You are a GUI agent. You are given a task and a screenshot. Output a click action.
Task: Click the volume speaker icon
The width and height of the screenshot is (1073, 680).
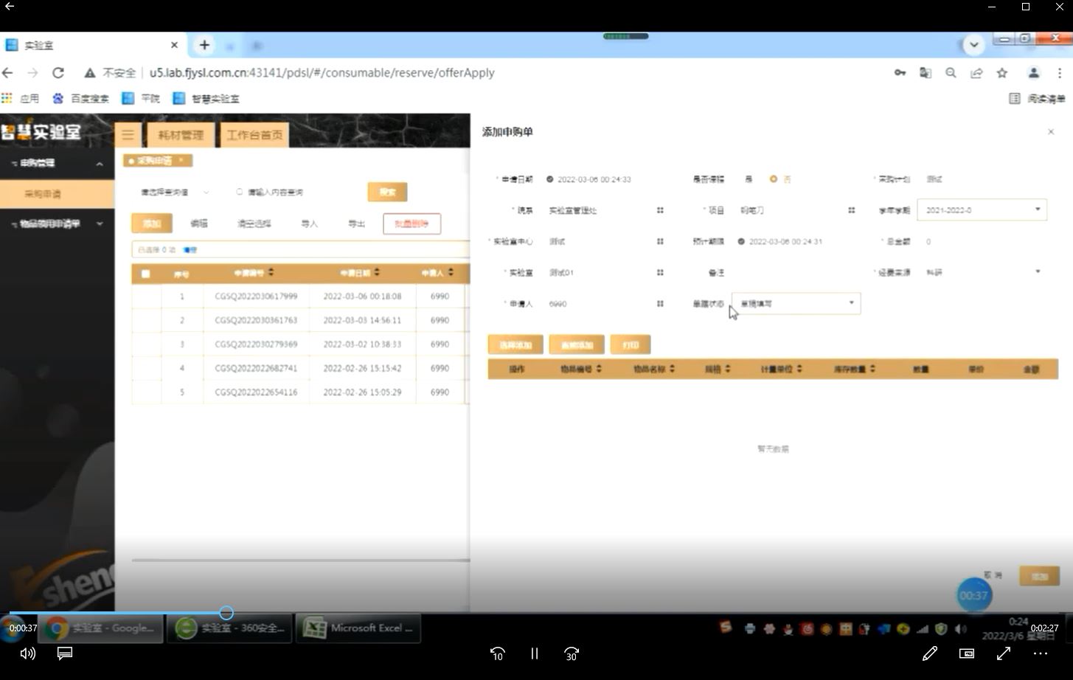point(28,653)
